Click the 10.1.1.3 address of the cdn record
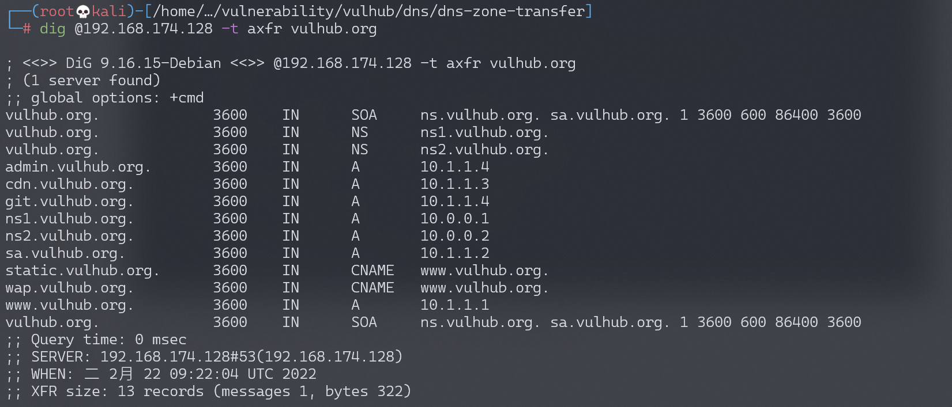This screenshot has width=952, height=407. point(454,184)
